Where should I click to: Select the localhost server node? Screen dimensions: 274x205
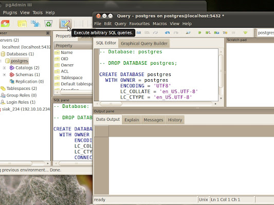[x=26, y=47]
